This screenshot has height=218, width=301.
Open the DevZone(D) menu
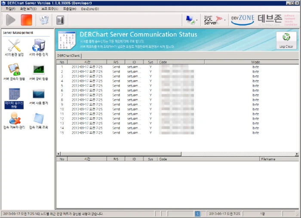tap(90, 9)
